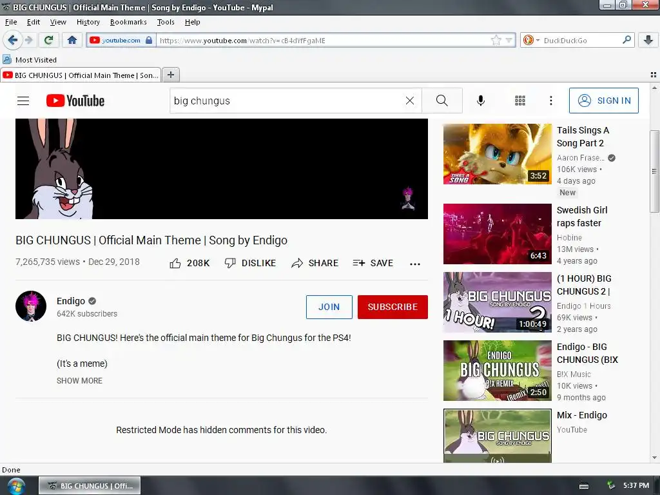Open the YouTube apps grid icon

coord(520,101)
